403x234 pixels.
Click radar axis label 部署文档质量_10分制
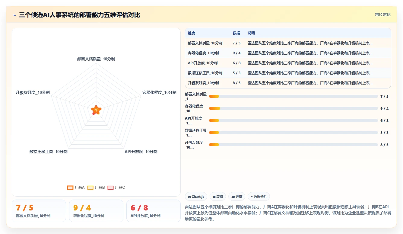coord(96,59)
